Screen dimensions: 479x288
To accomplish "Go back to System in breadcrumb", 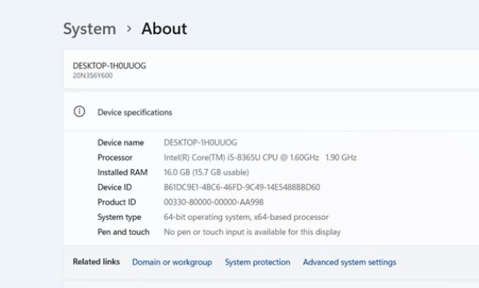I will 90,29.
